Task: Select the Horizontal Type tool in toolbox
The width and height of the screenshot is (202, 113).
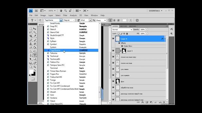Action: (x=35, y=55)
